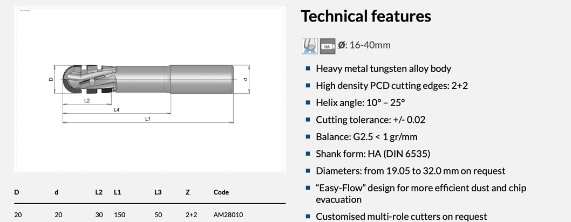
Task: Click the Ø: 16-40mm diameter range text
Action: click(364, 45)
